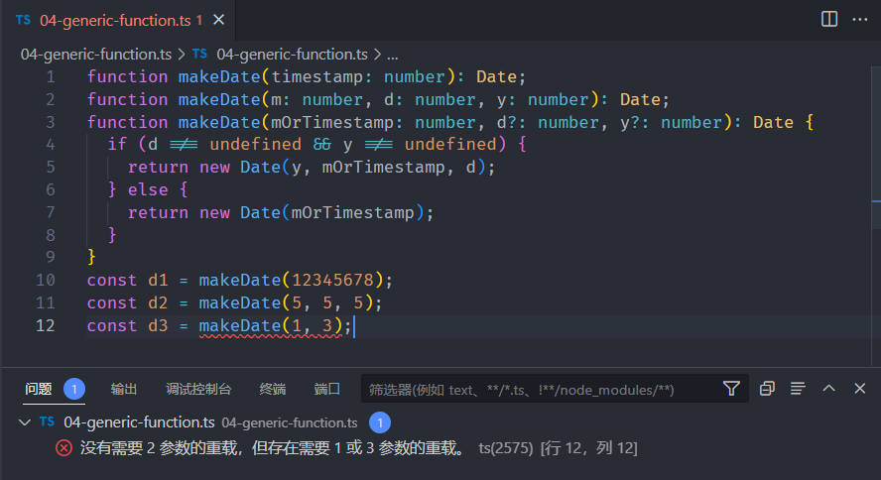
Task: Click makeDate on line 10
Action: (x=240, y=280)
